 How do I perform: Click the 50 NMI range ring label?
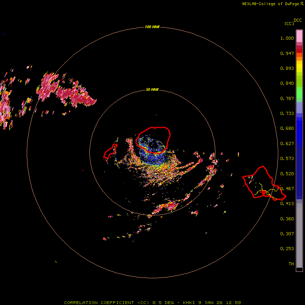point(152,90)
